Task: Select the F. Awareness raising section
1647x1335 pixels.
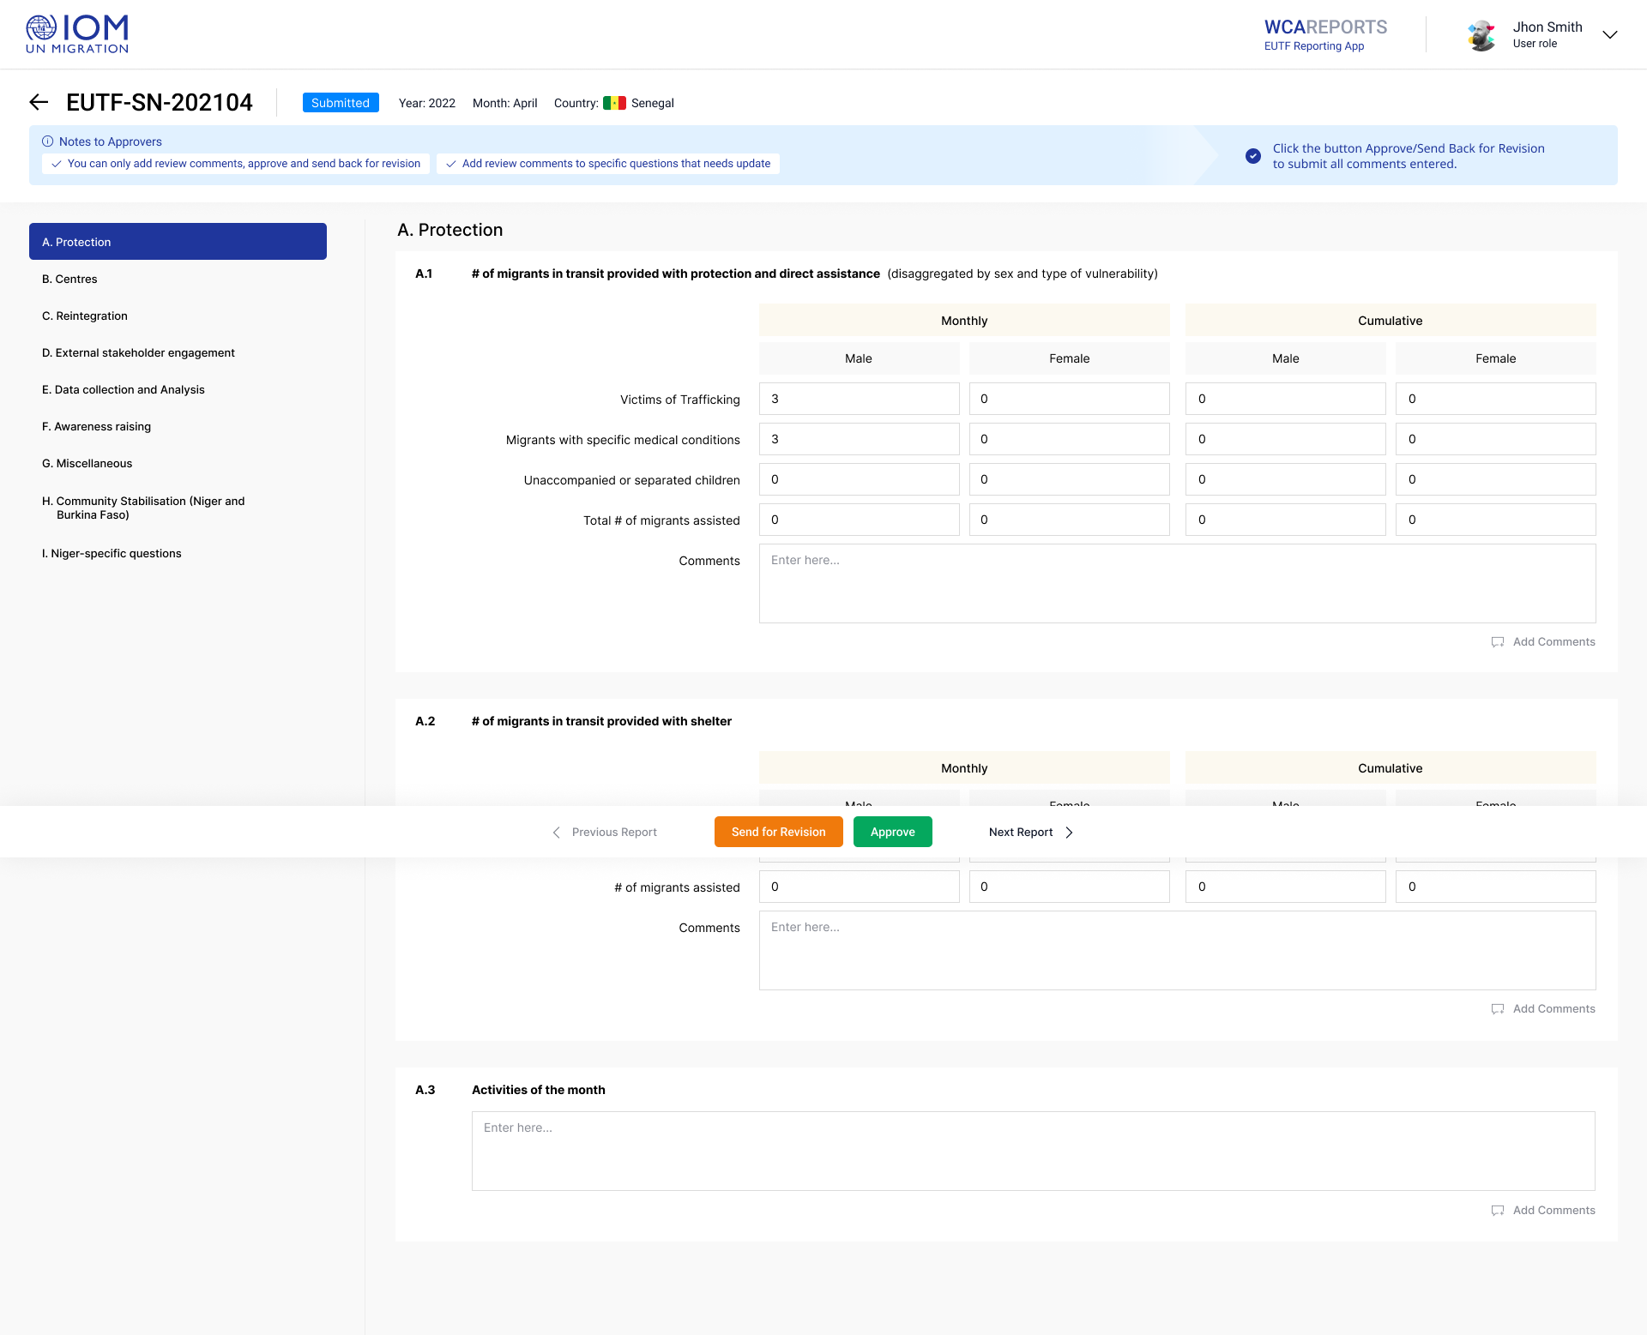Action: coord(96,427)
